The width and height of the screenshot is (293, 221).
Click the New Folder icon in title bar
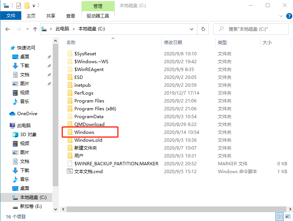click(27, 6)
